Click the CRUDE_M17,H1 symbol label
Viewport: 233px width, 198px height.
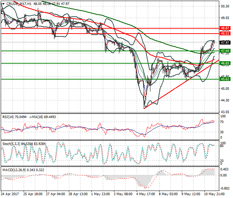click(x=19, y=4)
